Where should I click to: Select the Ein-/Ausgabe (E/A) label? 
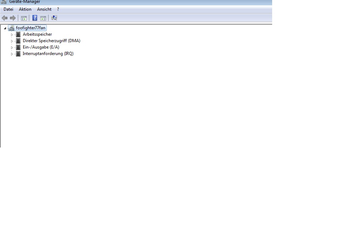pos(41,47)
